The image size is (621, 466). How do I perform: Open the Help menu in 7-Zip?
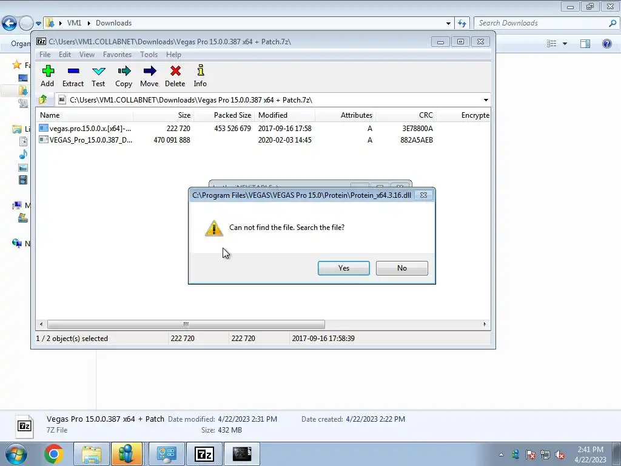[x=173, y=55]
